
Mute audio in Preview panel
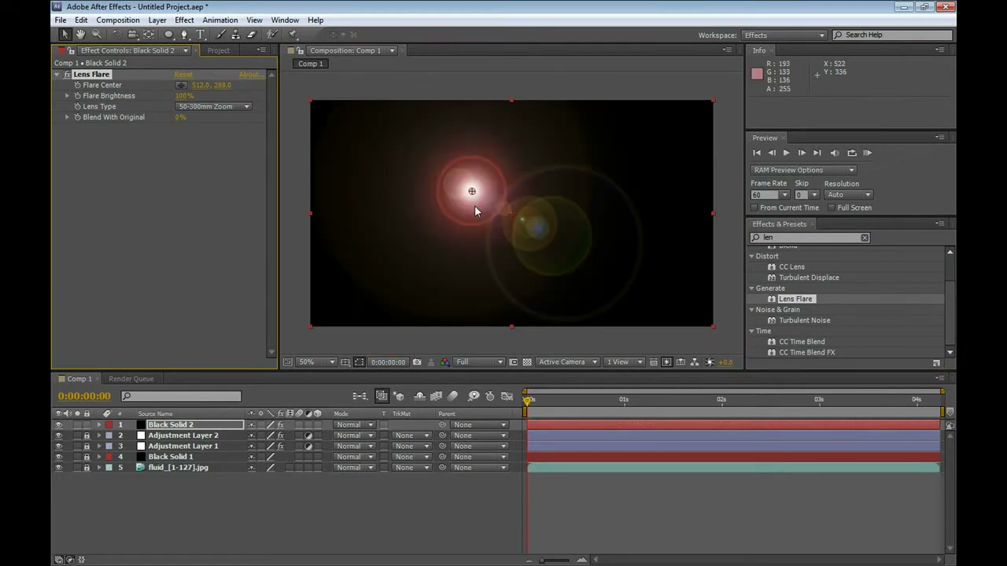[x=835, y=153]
